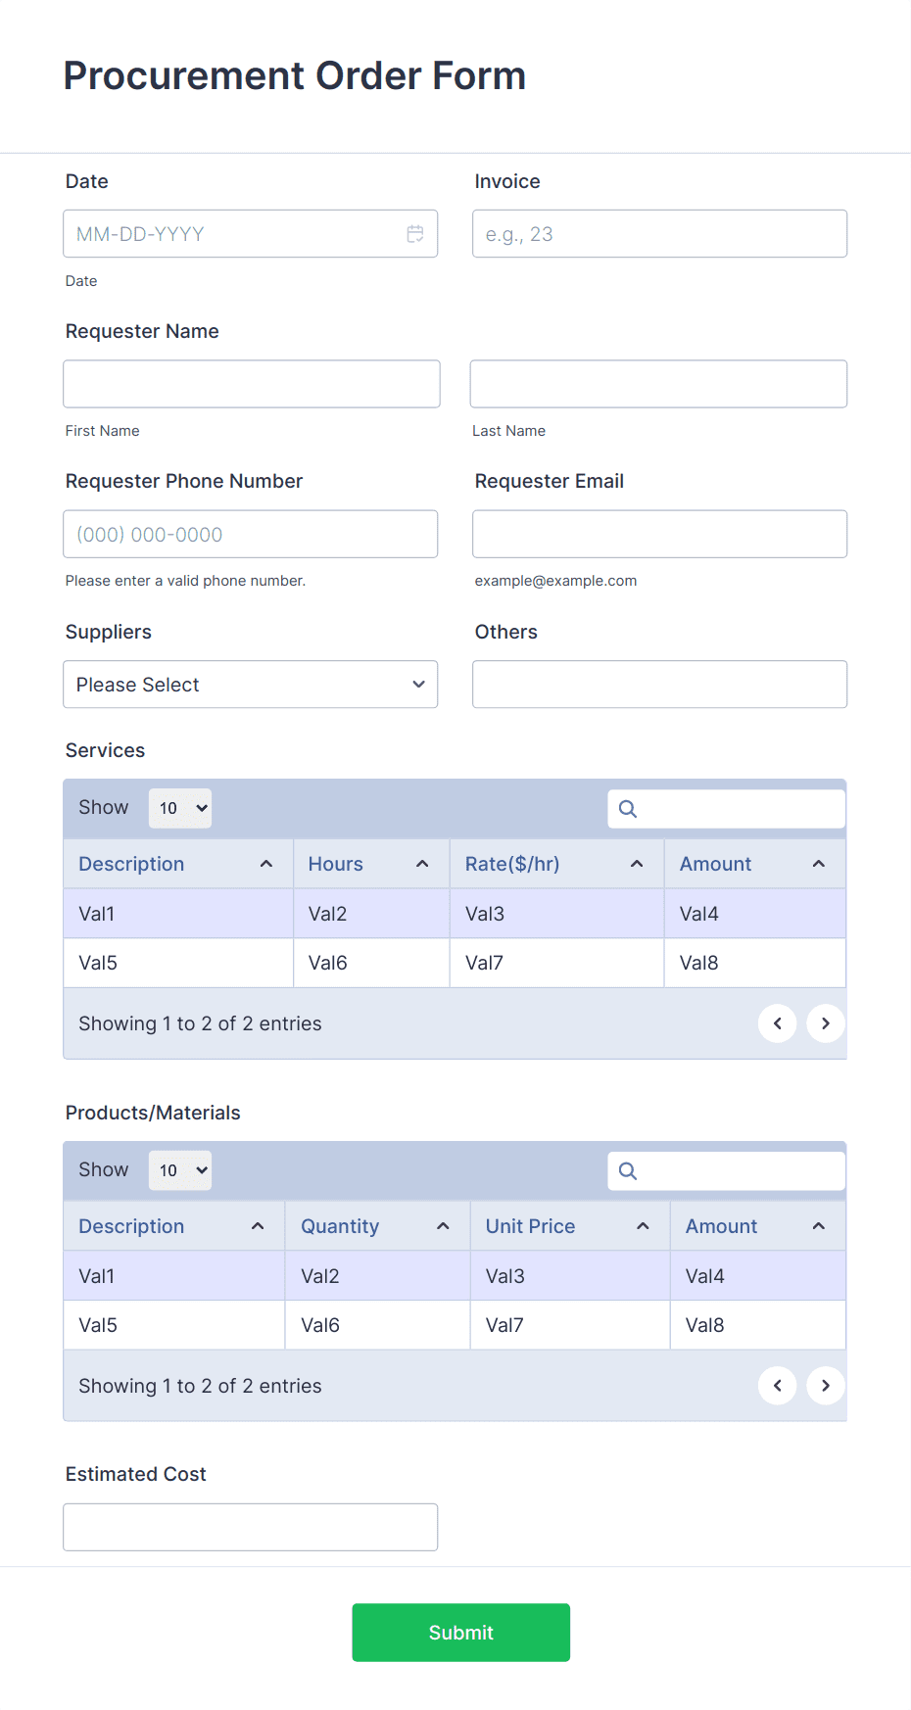911x1710 pixels.
Task: Click the Invoice input field
Action: (x=658, y=233)
